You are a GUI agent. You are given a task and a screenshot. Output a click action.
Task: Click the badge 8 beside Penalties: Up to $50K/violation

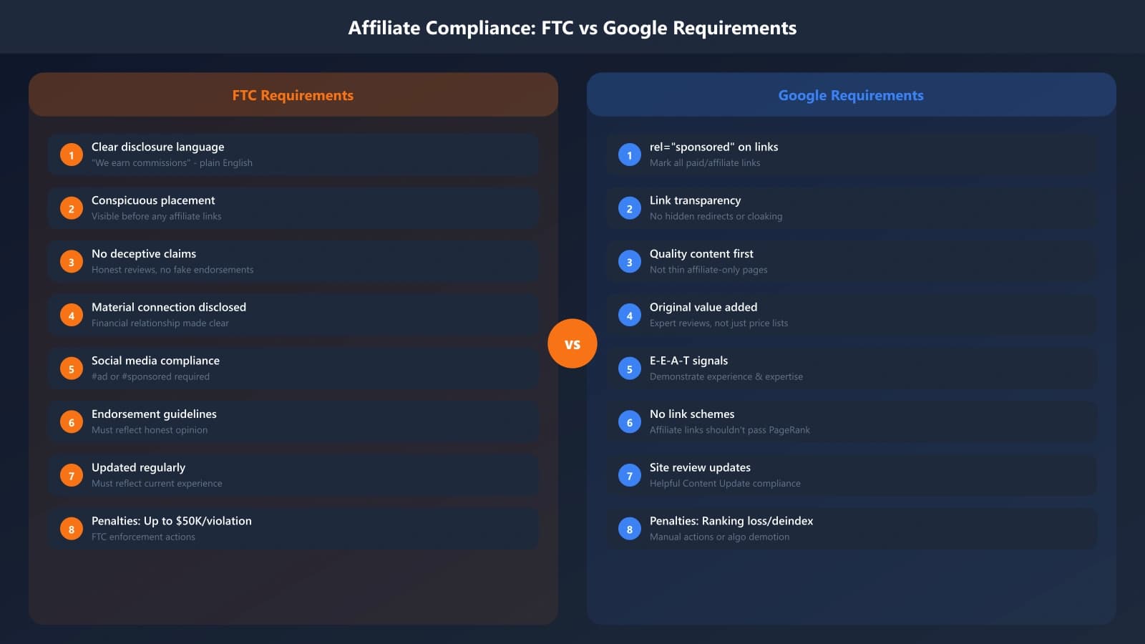(71, 528)
